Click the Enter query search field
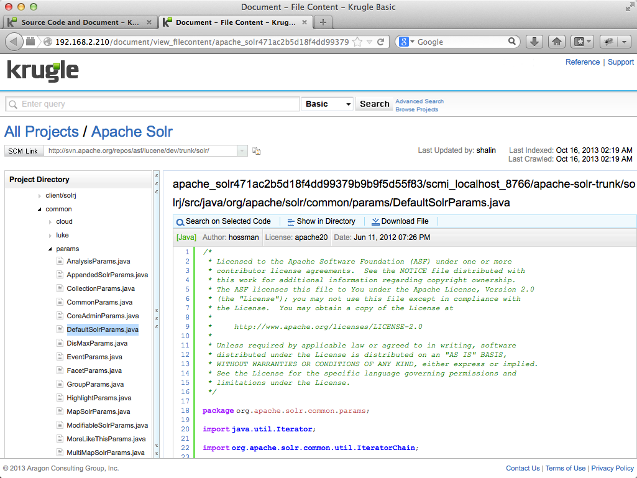Viewport: 637px width, 478px height. pyautogui.click(x=152, y=104)
